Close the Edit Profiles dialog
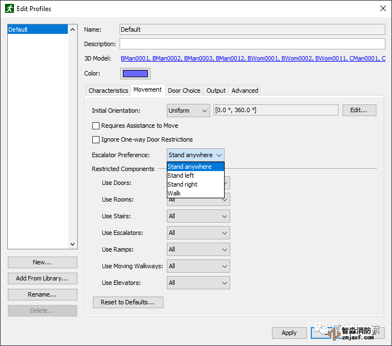Viewport: 392px width, 346px height. point(383,8)
